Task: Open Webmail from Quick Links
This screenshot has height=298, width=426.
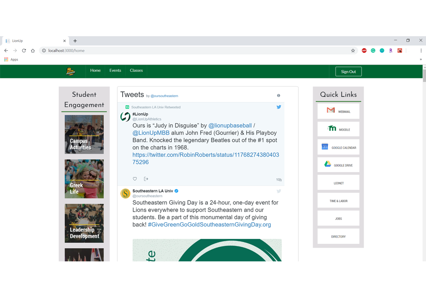Action: pos(338,111)
